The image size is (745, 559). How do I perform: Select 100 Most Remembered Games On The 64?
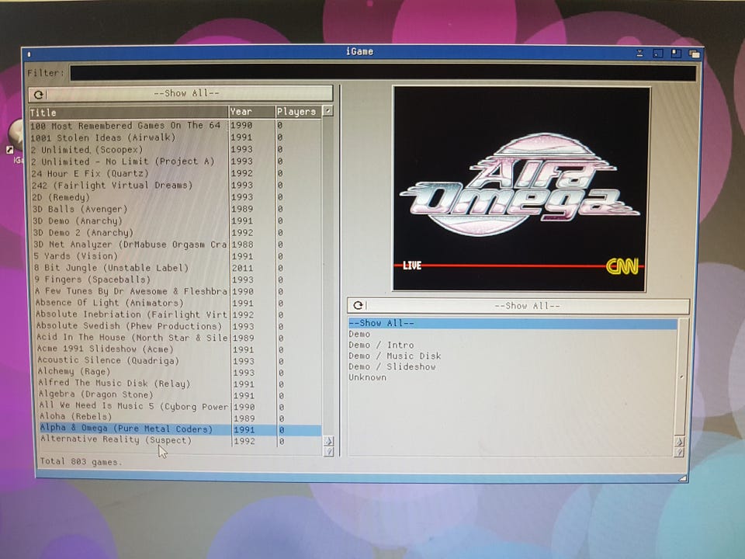[x=176, y=126]
